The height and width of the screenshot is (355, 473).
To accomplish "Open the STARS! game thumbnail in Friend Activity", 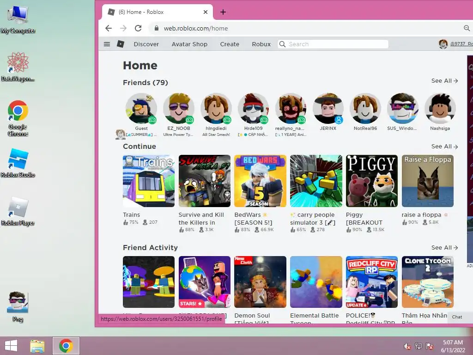I will coord(205,282).
